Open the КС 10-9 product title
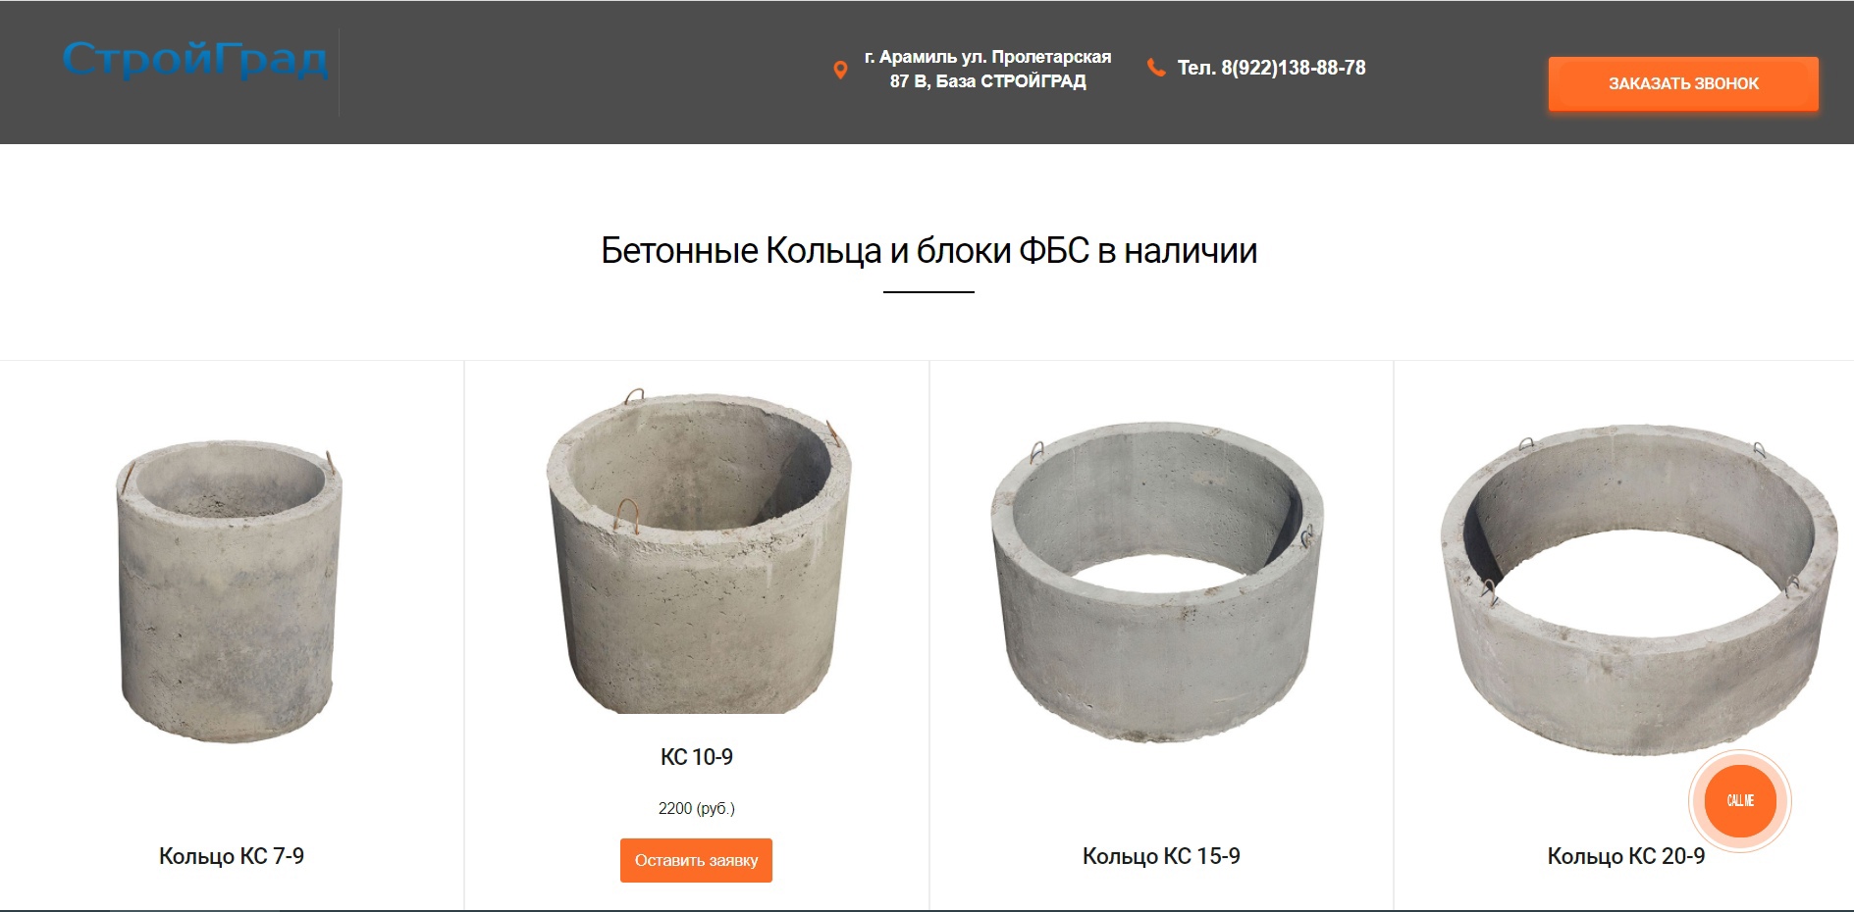This screenshot has height=912, width=1854. (x=697, y=757)
